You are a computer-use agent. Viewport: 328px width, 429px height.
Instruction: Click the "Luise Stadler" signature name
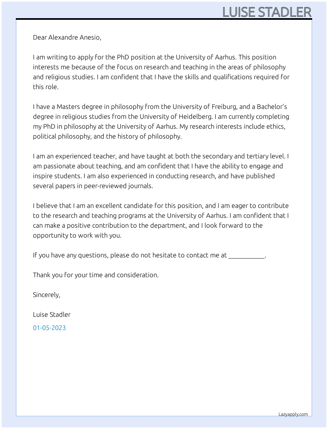(52, 314)
